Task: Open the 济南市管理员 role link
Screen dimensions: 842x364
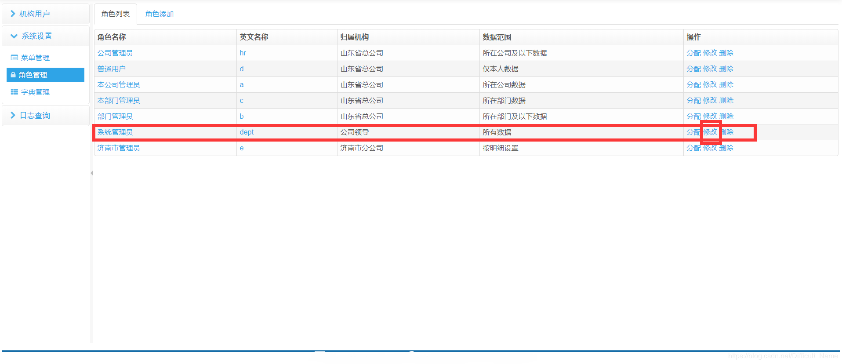Action: 119,148
